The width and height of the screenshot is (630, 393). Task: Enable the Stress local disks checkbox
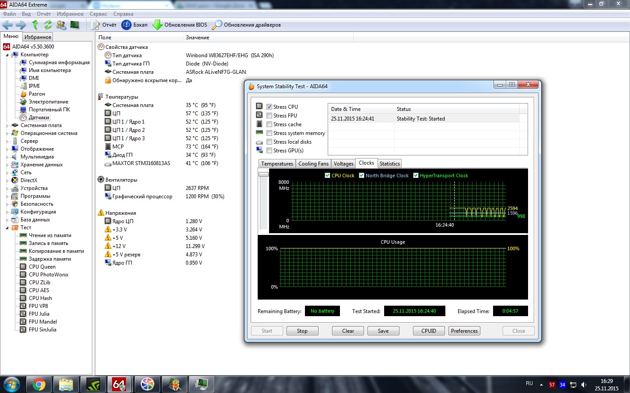[269, 142]
